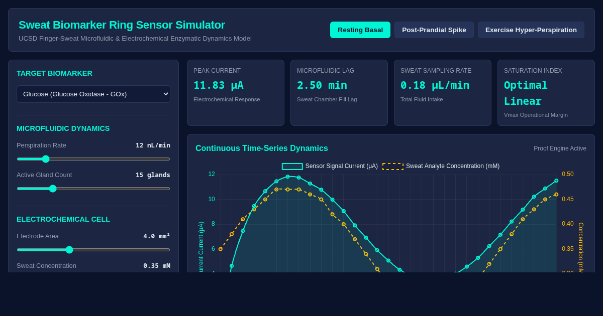Click the Vmax Operational Margin caption
603x316 pixels.
(x=536, y=115)
